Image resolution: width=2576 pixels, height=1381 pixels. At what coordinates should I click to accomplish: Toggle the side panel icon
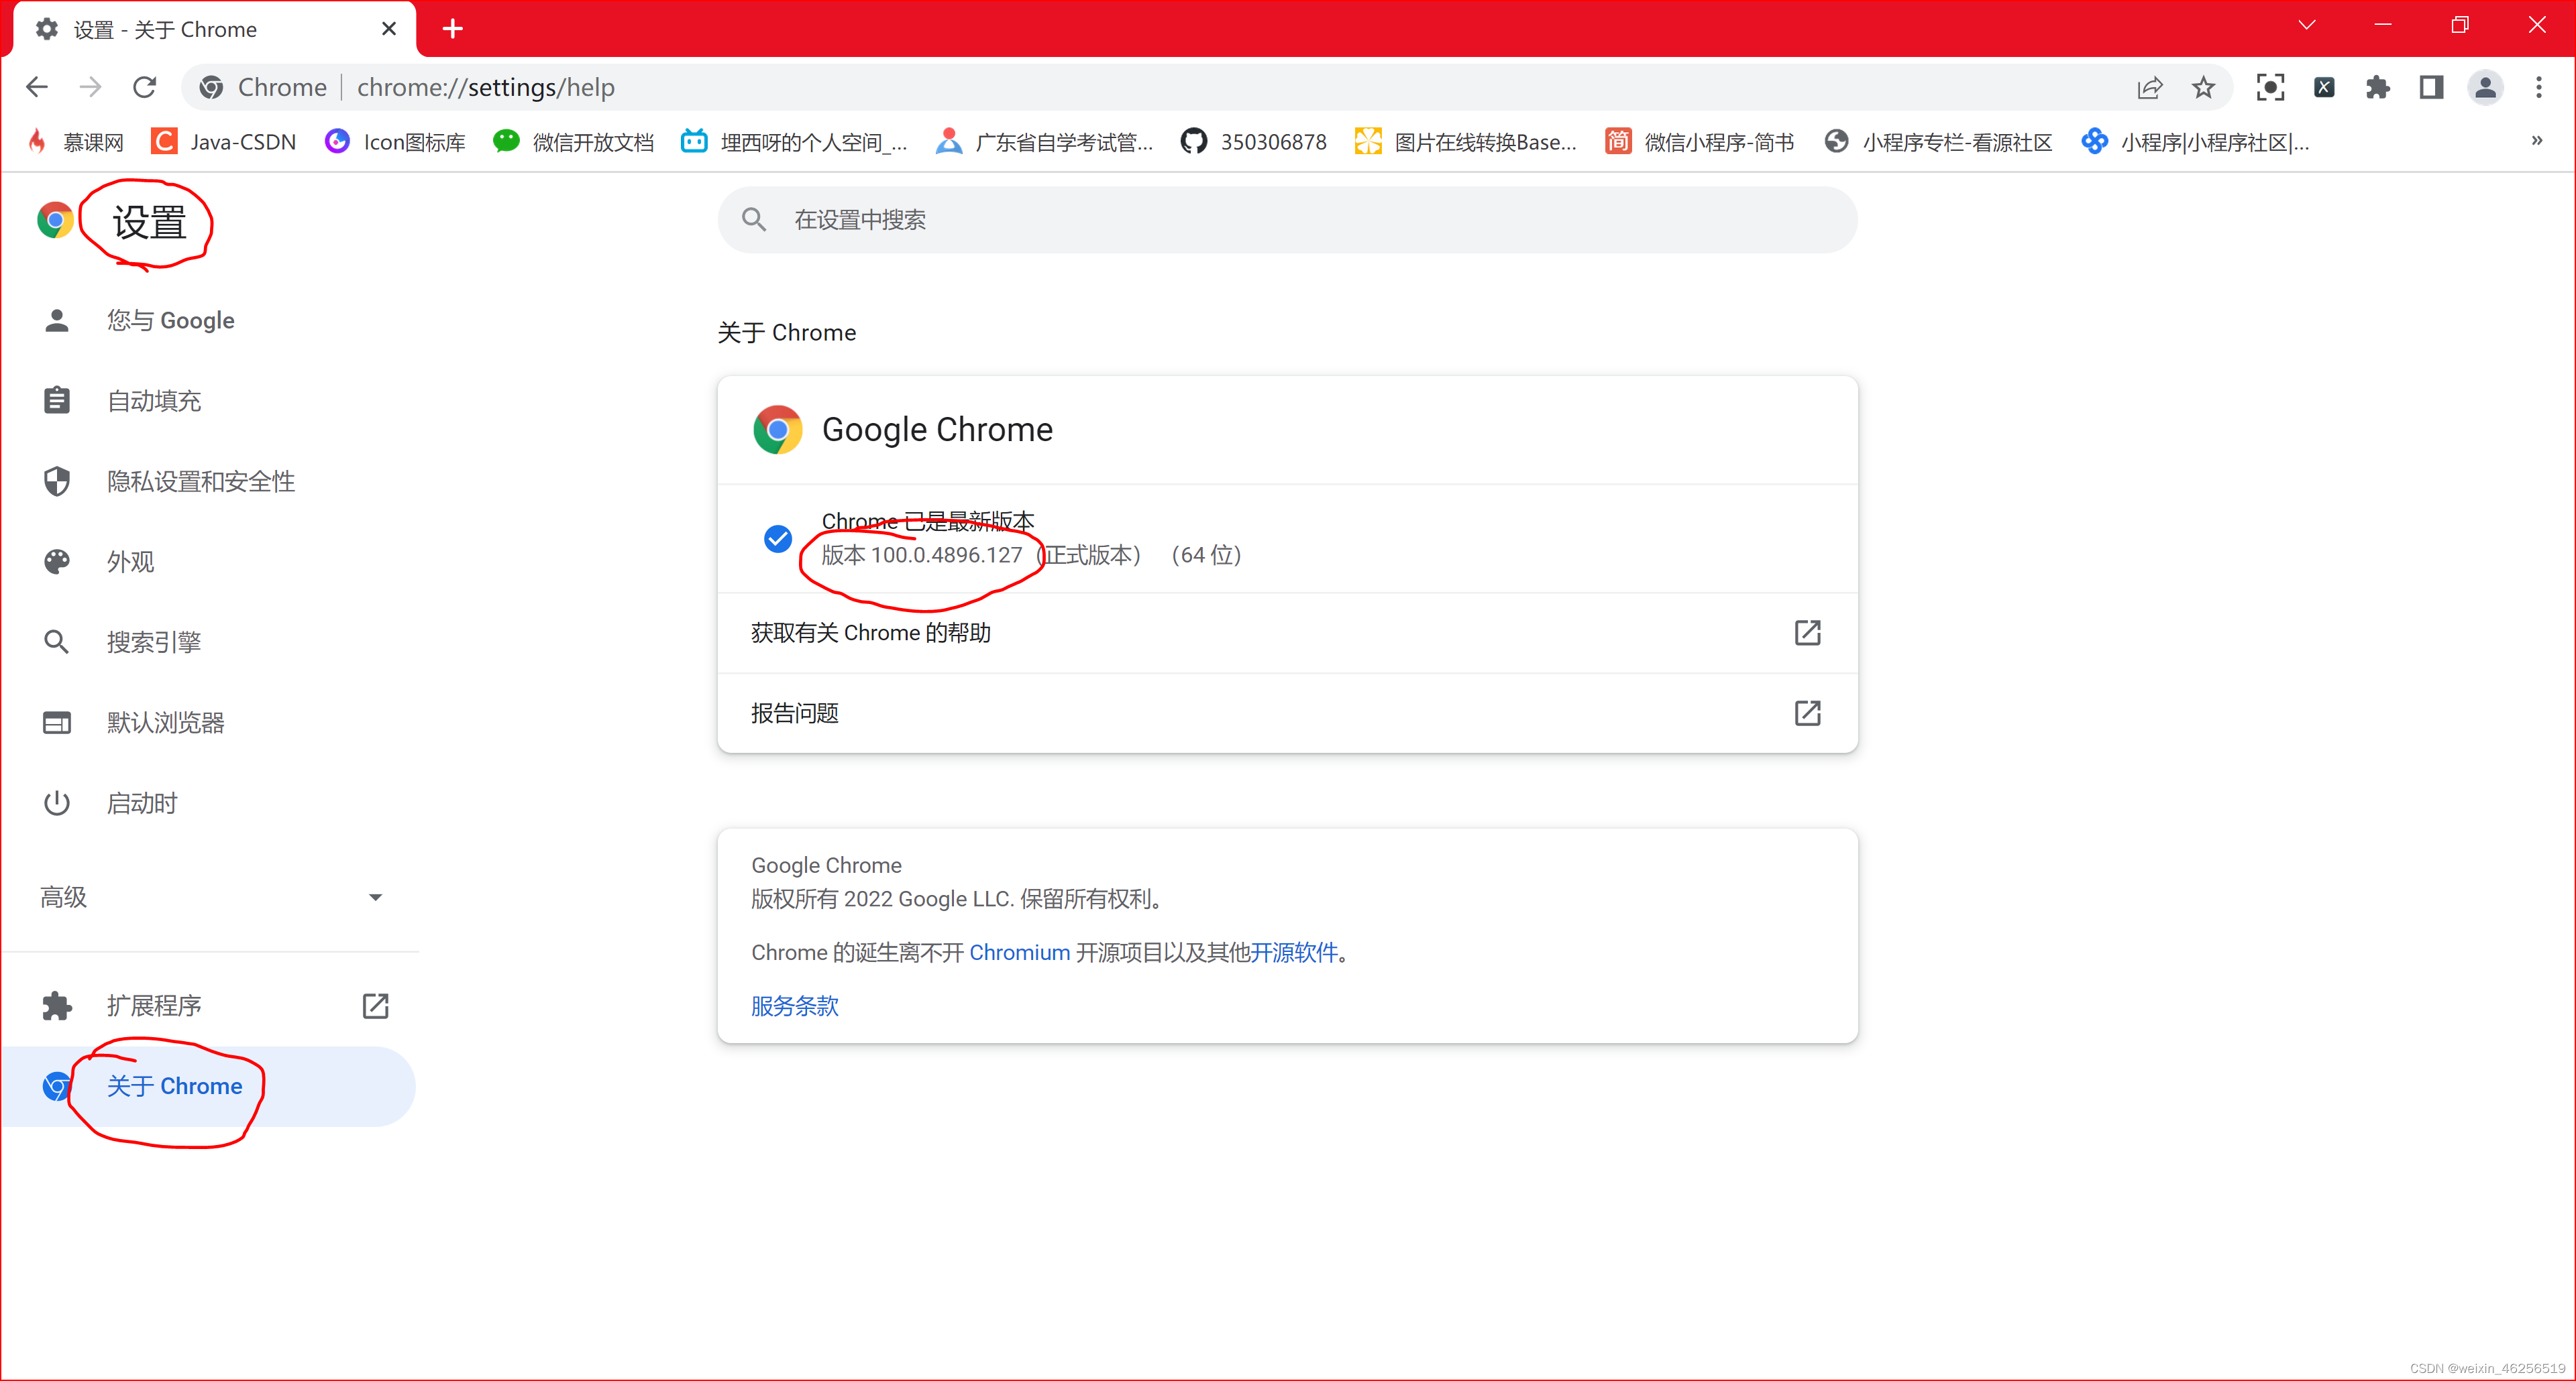point(2431,87)
